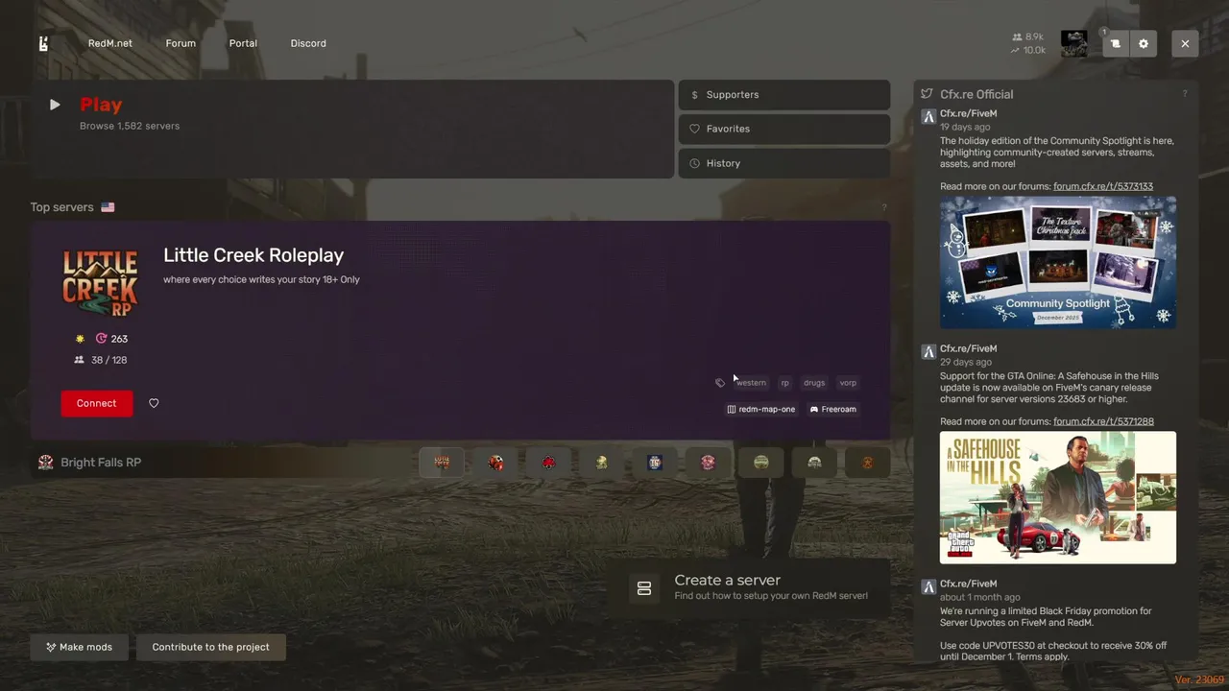The image size is (1229, 691).
Task: Select the blue square badge server icon
Action: click(655, 463)
